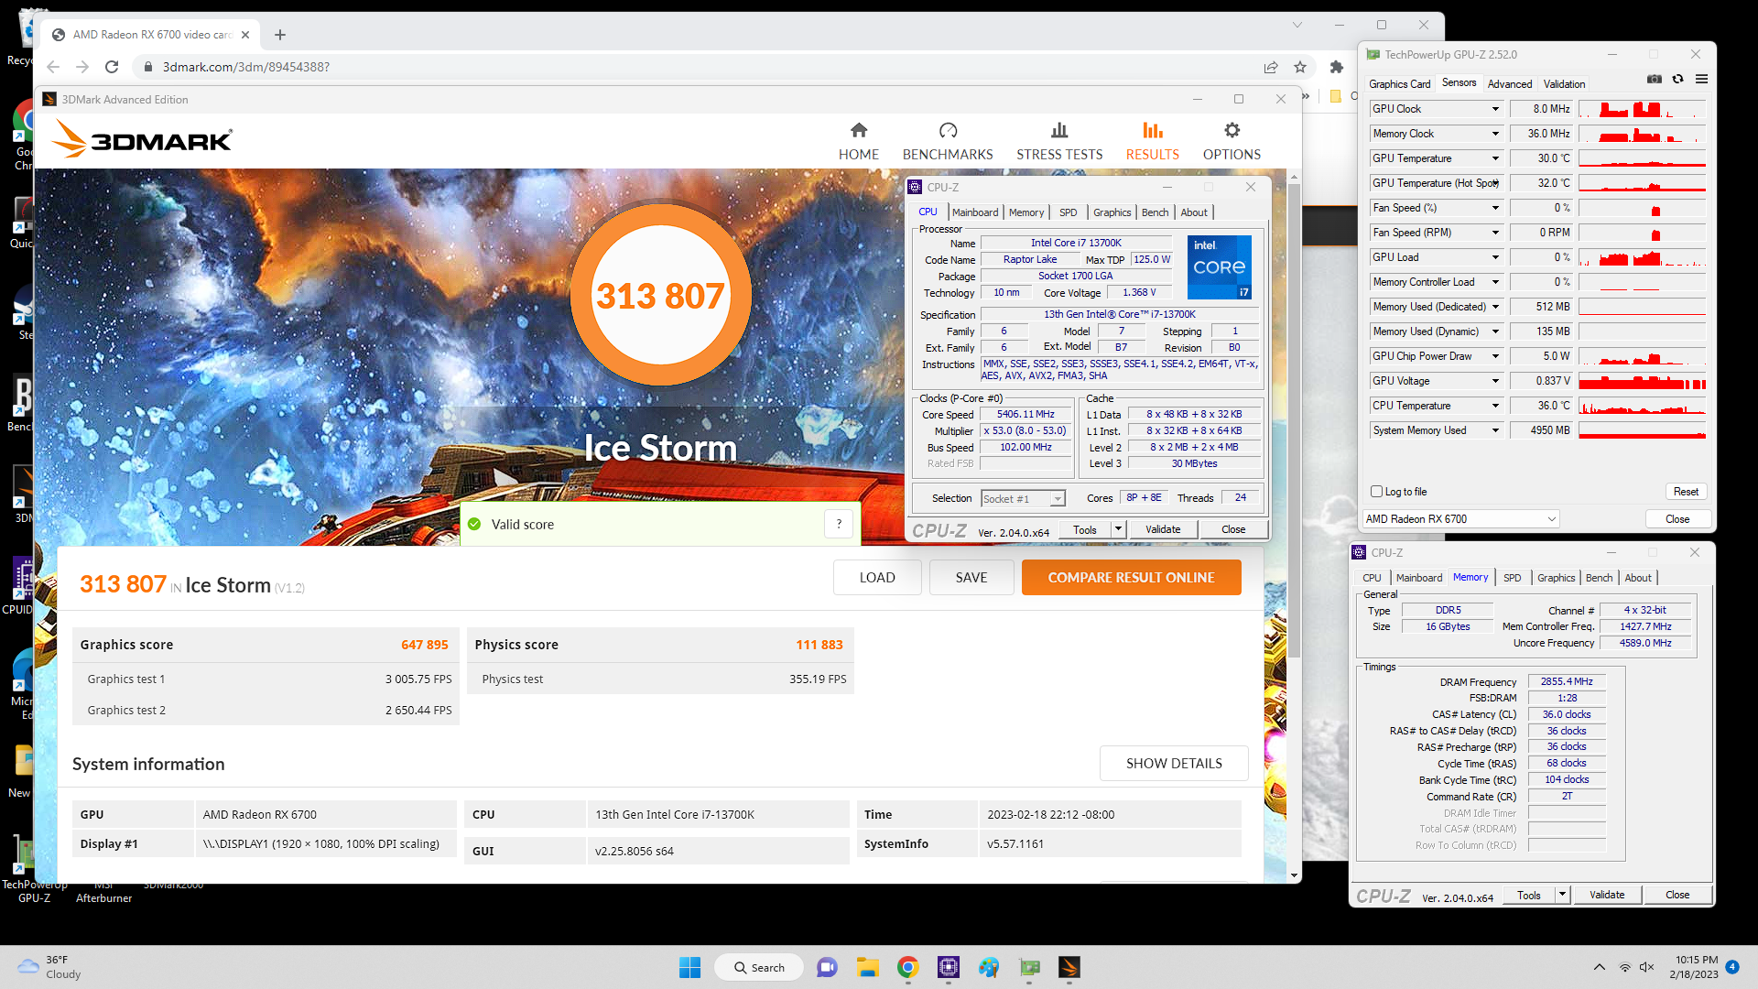1758x989 pixels.
Task: Click the Close button in GPU-Z
Action: (x=1677, y=519)
